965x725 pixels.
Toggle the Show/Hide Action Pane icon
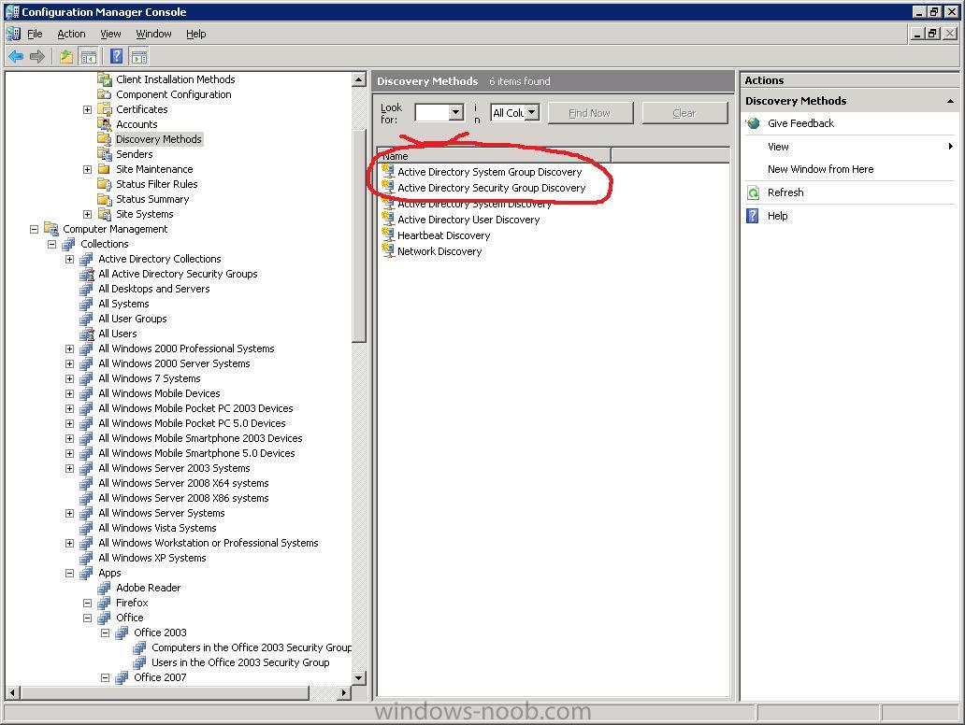[x=139, y=57]
